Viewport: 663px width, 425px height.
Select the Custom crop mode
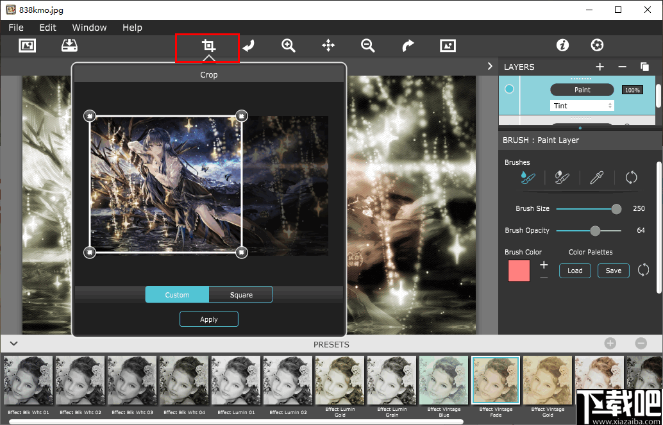pyautogui.click(x=177, y=295)
